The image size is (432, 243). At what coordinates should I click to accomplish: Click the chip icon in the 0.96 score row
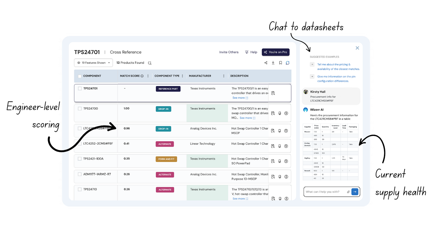click(279, 131)
